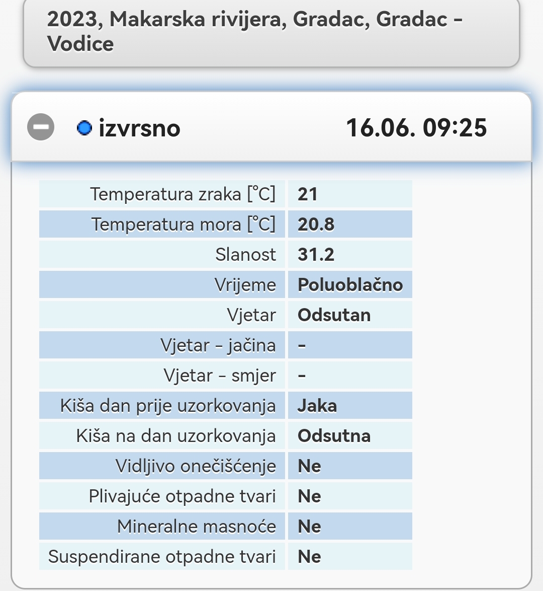Image resolution: width=543 pixels, height=591 pixels.
Task: Click the blue izvrsno quality dot
Action: click(x=84, y=128)
